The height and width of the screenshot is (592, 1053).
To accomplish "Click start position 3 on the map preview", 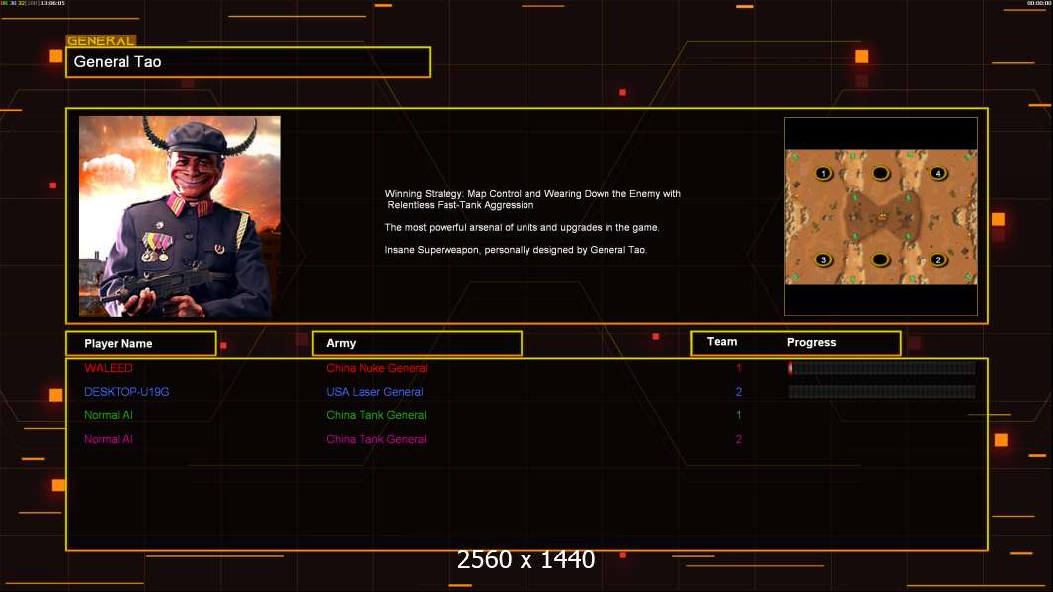I will tap(823, 259).
